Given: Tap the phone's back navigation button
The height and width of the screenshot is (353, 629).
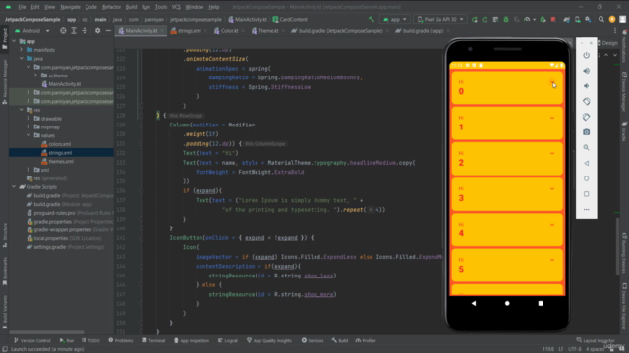Looking at the screenshot, I should click(x=474, y=303).
